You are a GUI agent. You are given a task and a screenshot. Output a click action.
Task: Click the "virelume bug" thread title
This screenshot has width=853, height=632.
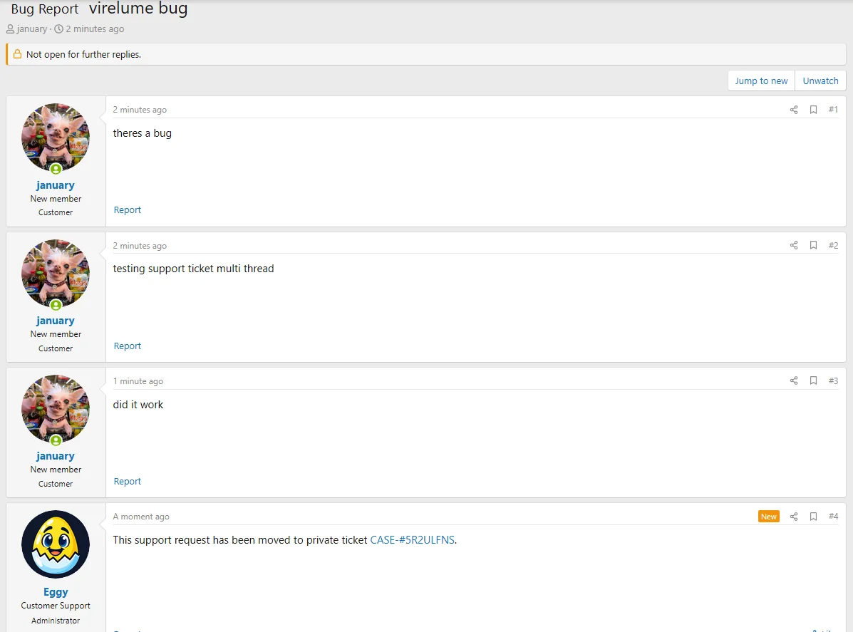coord(138,9)
